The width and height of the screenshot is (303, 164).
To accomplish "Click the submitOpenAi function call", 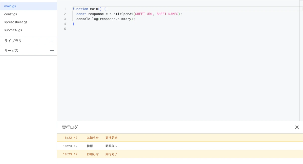I will (x=121, y=14).
